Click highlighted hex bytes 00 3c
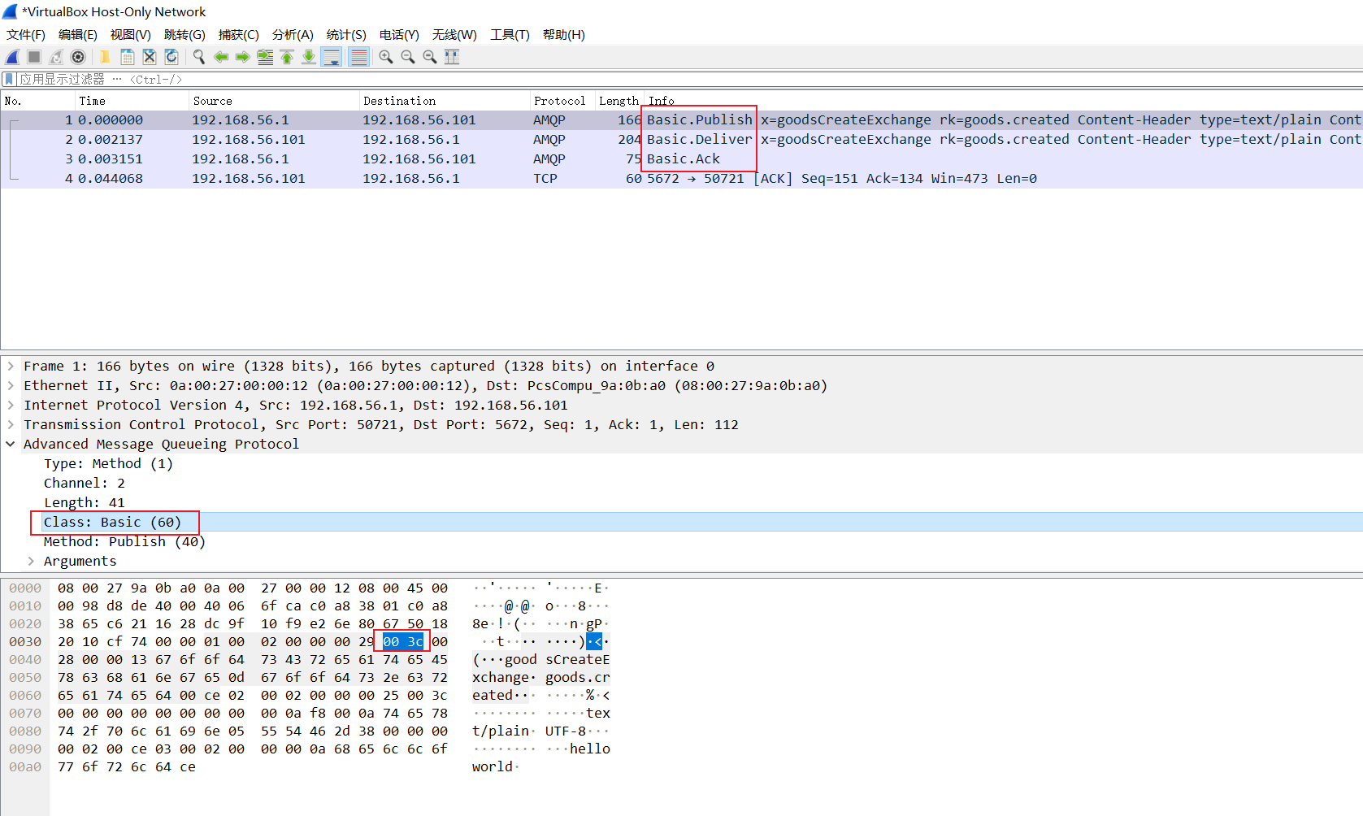 pyautogui.click(x=403, y=642)
